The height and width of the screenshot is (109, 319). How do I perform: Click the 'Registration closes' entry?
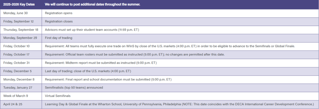[x=59, y=22]
